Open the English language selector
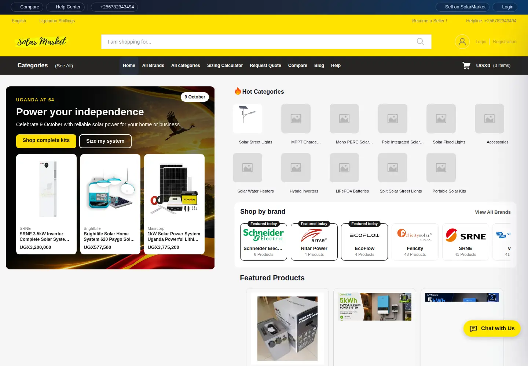The width and height of the screenshot is (528, 366). pos(19,21)
